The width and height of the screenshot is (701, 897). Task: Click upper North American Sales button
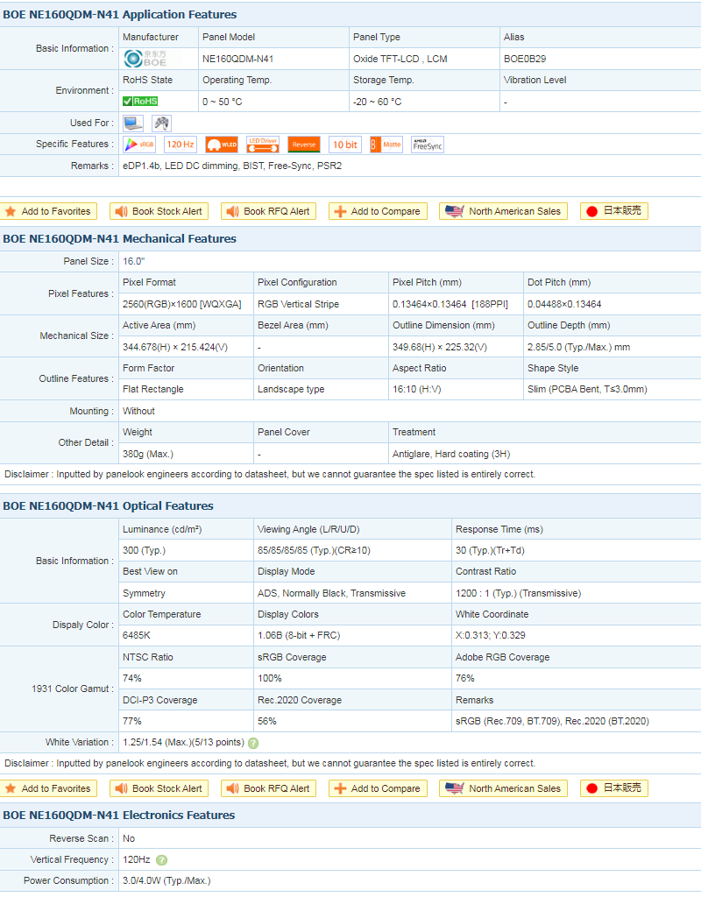(x=504, y=211)
